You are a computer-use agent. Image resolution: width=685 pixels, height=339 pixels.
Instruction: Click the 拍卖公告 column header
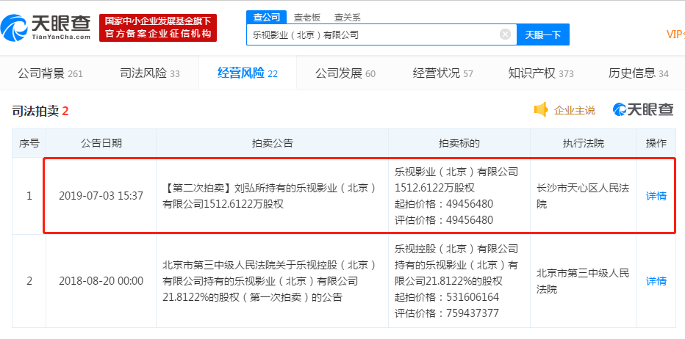[272, 143]
